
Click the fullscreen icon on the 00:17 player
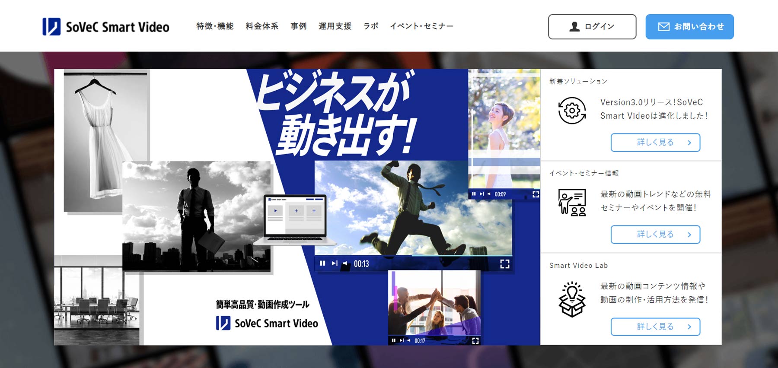475,341
